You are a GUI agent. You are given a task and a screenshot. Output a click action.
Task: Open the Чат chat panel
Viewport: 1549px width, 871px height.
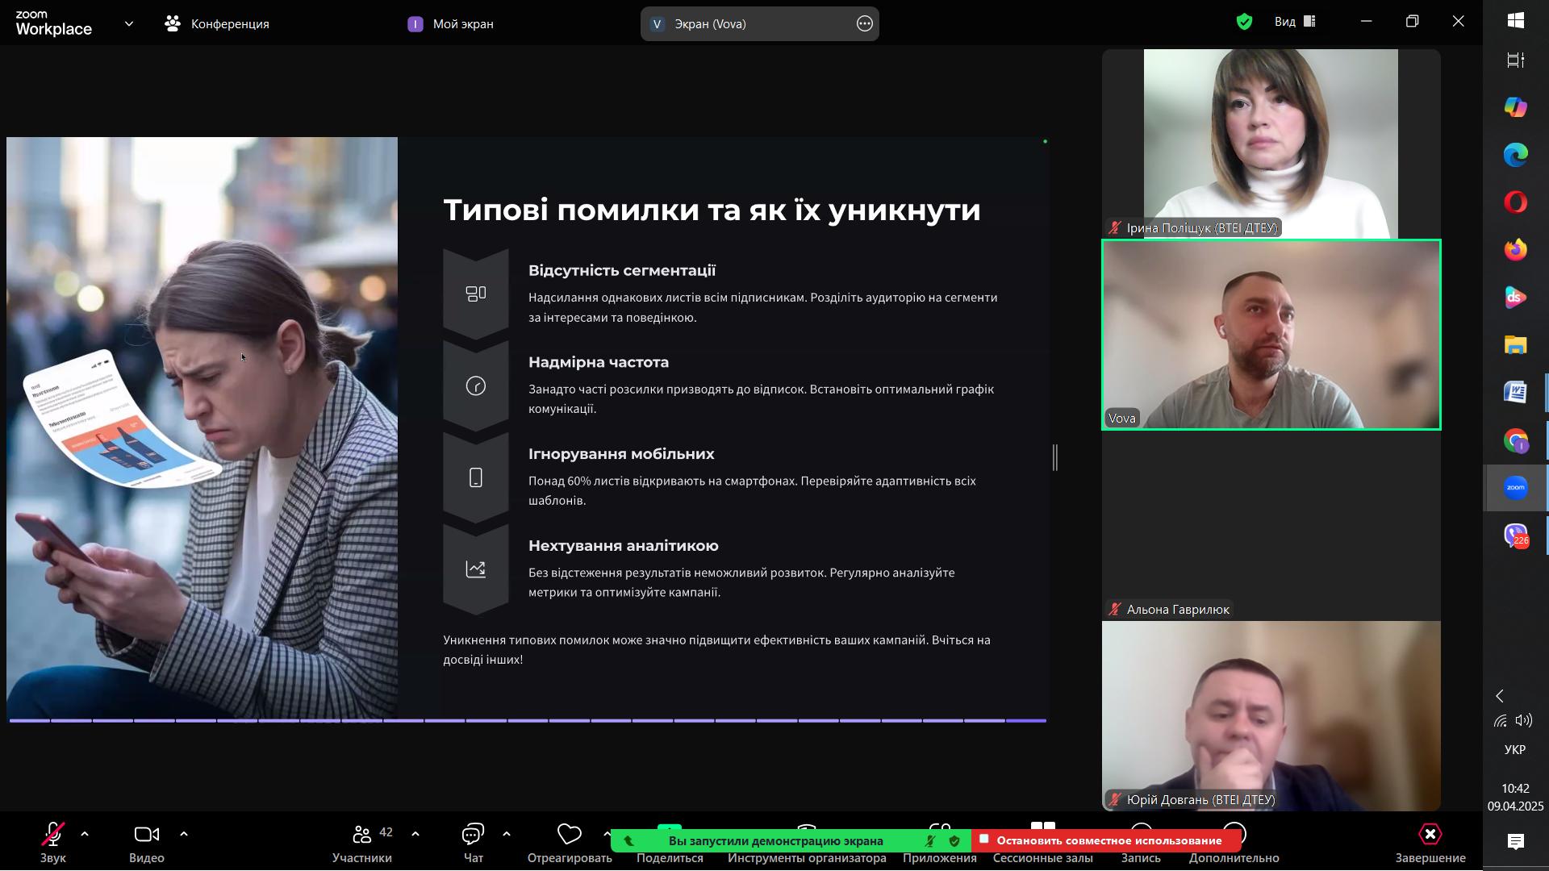click(x=473, y=835)
